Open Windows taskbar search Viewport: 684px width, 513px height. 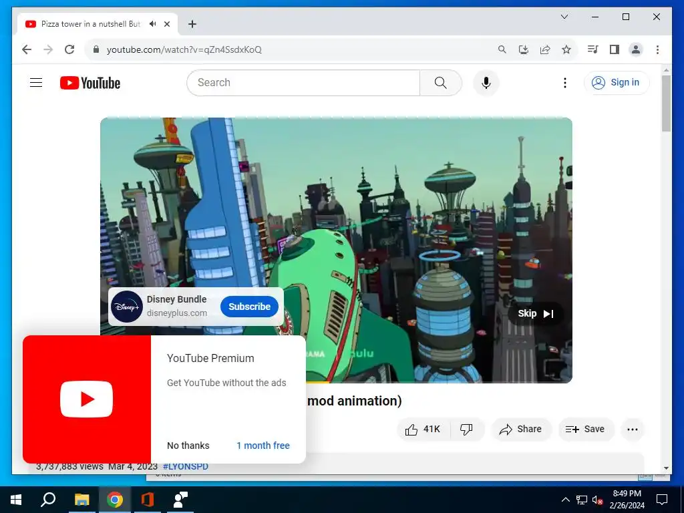click(48, 500)
